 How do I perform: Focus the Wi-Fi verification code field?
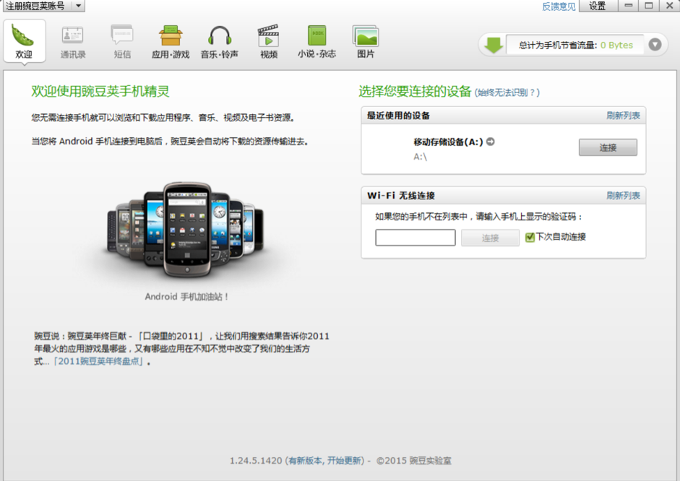point(415,238)
